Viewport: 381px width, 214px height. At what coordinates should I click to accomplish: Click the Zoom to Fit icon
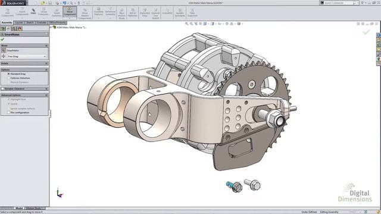point(186,24)
